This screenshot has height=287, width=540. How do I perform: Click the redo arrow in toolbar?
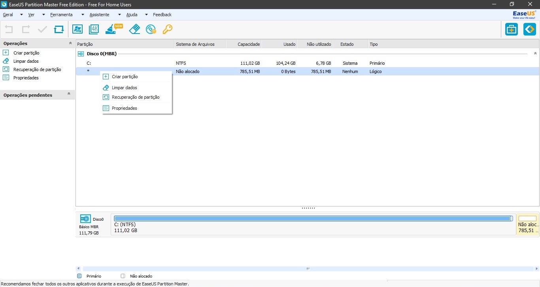[x=26, y=29]
